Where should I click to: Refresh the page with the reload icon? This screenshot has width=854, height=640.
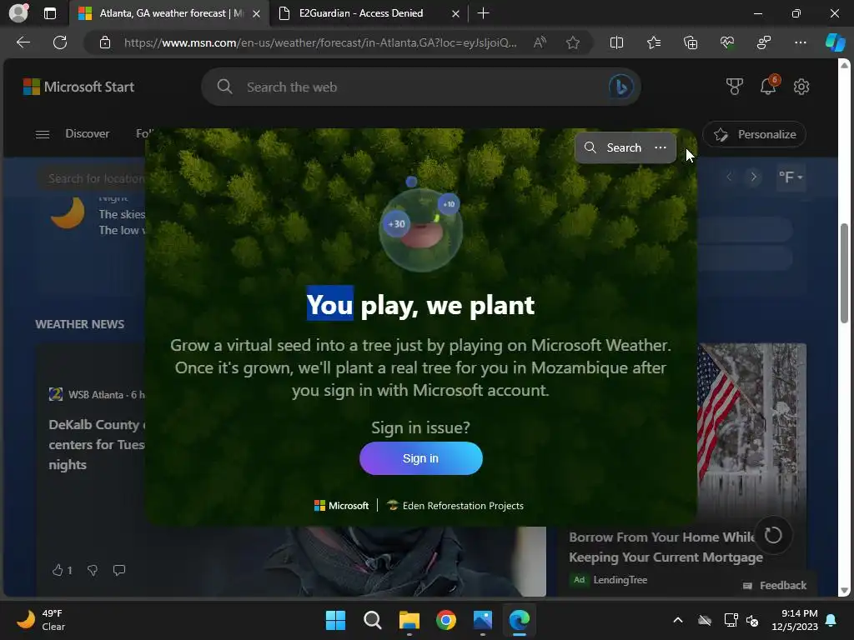(x=60, y=42)
